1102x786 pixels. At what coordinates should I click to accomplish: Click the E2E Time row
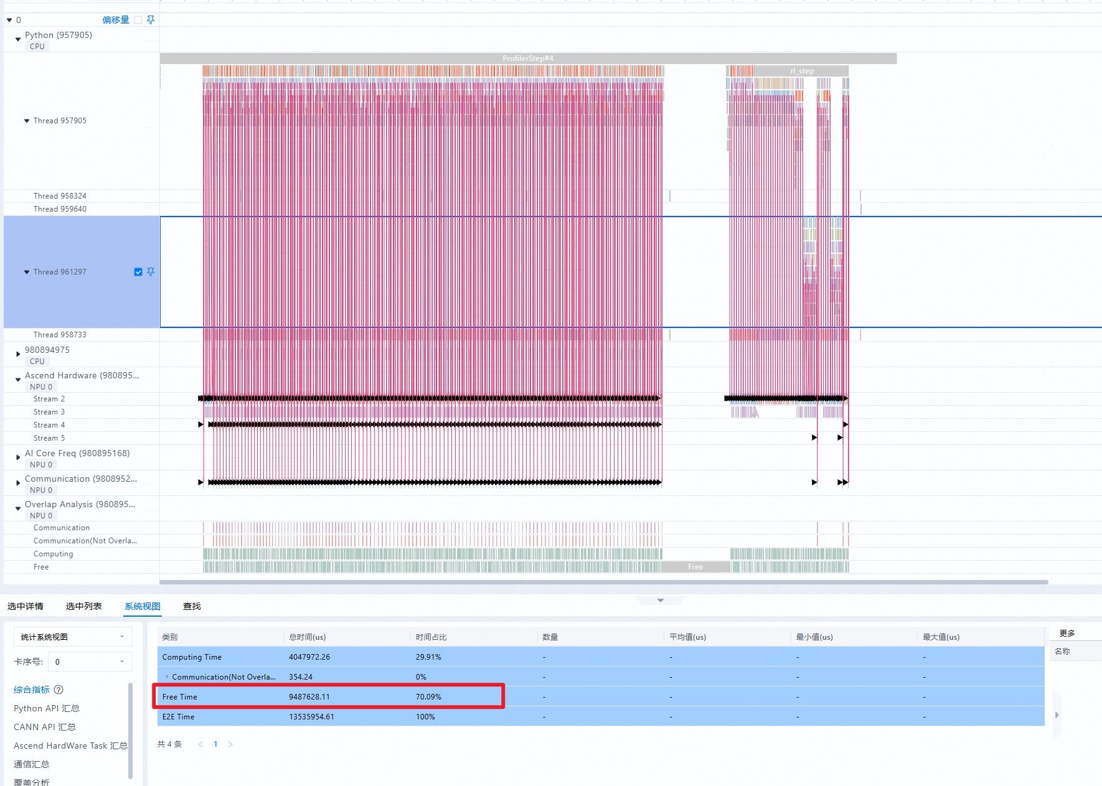(601, 716)
